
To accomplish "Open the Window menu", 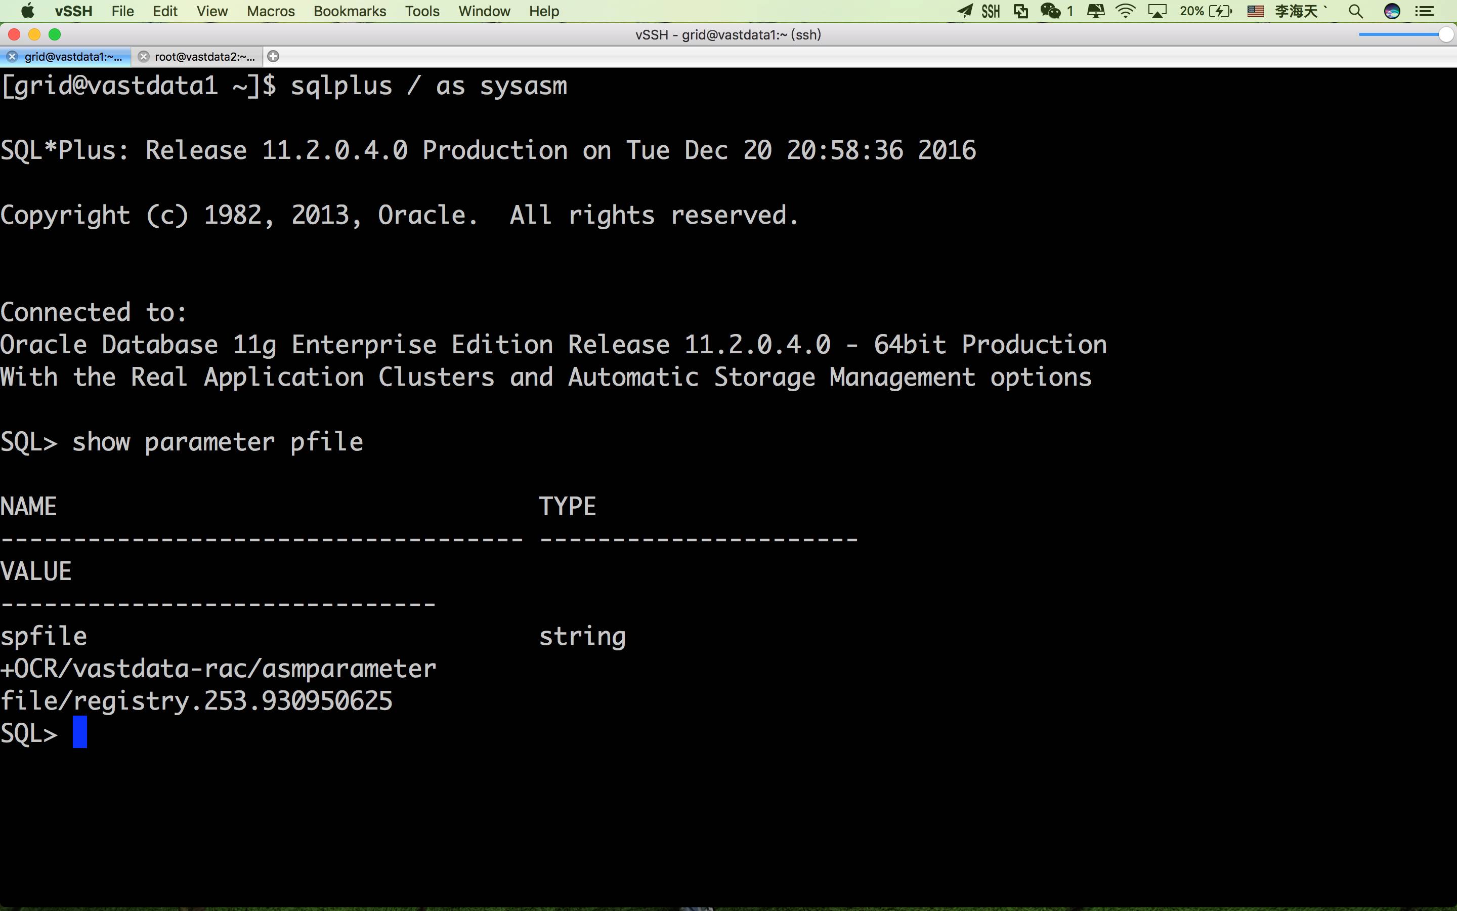I will 484,11.
